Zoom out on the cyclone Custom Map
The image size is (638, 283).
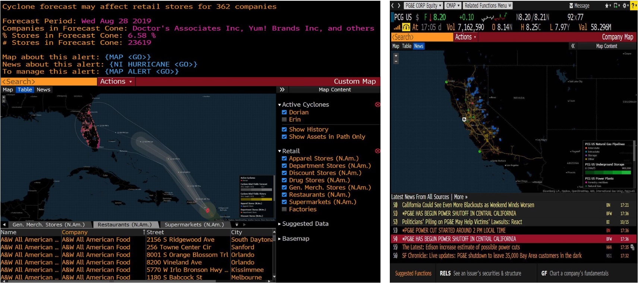pyautogui.click(x=4, y=101)
